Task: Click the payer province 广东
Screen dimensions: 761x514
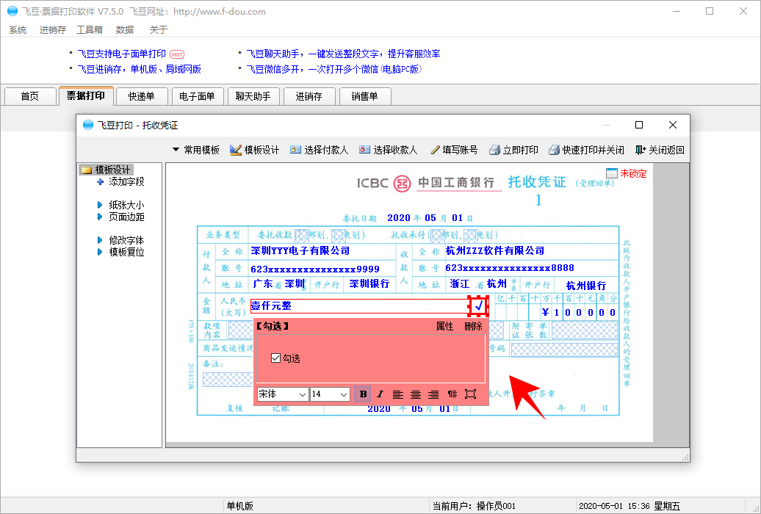Action: click(x=263, y=284)
